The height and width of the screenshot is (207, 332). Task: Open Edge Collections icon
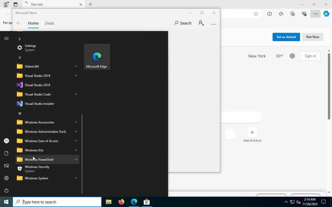(x=293, y=14)
